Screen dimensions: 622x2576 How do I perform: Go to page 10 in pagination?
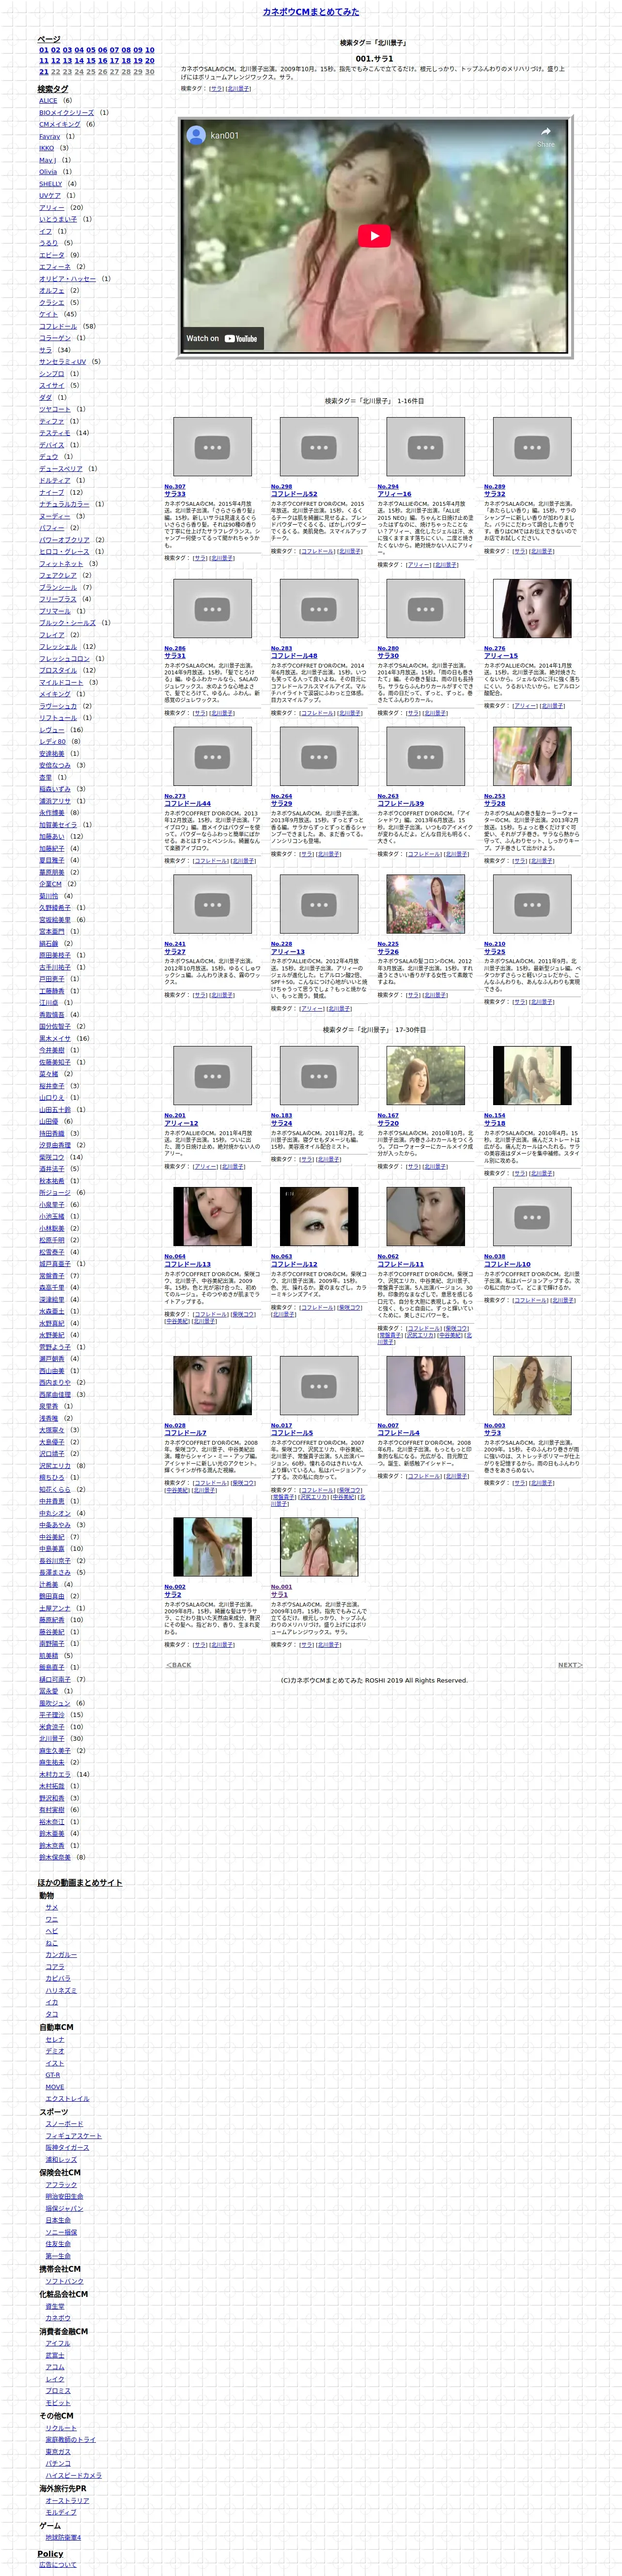150,50
